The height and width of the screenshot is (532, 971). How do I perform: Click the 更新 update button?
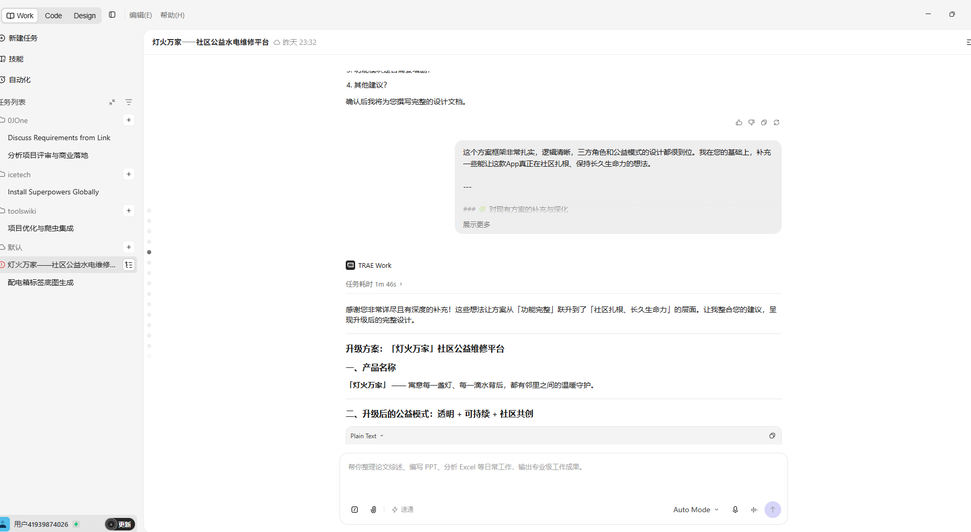(120, 524)
